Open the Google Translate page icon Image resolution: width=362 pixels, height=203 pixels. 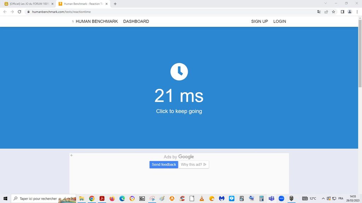pyautogui.click(x=319, y=12)
